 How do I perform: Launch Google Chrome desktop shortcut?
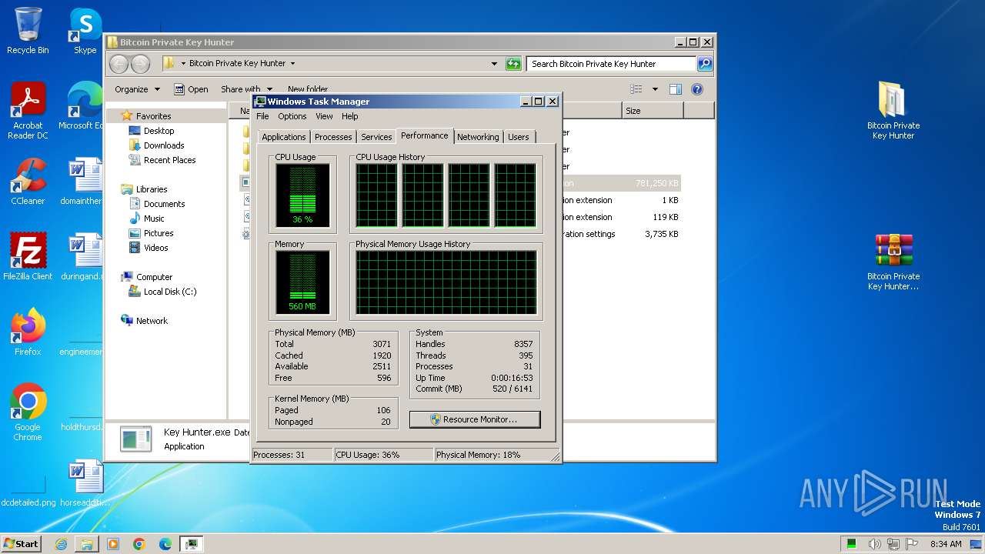point(28,412)
